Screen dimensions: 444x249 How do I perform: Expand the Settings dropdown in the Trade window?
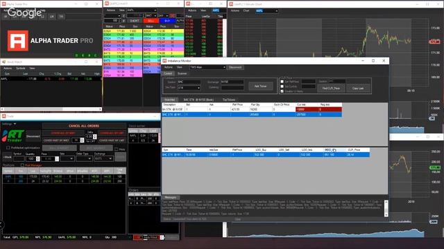(9, 124)
